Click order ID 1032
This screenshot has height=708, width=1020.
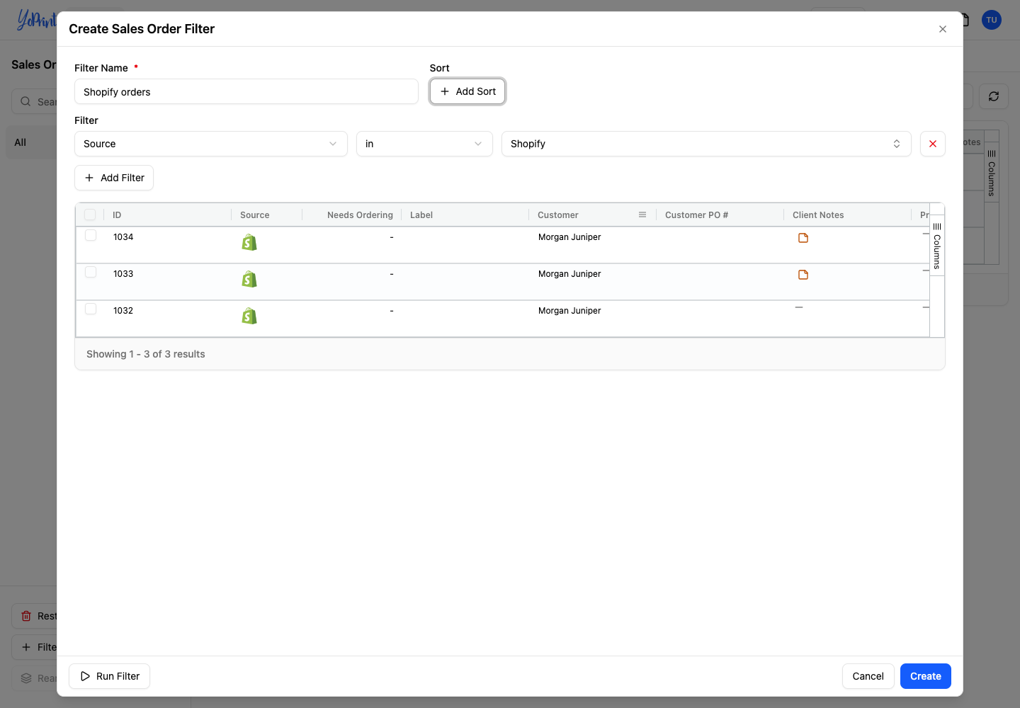click(123, 311)
